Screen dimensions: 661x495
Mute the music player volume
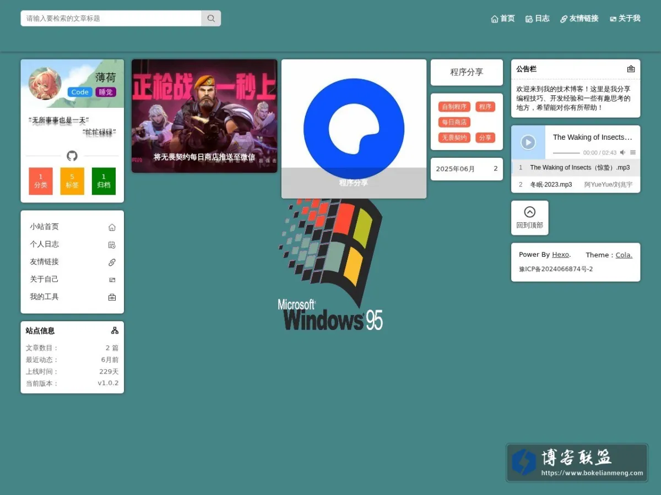[622, 152]
